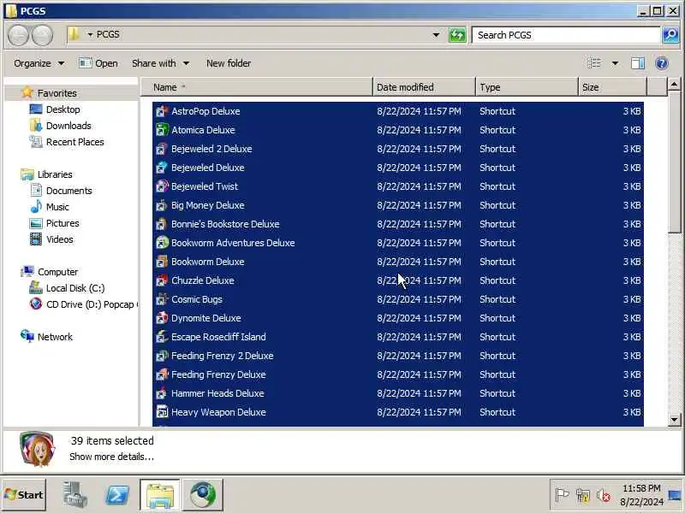Viewport: 685px width, 513px height.
Task: Click the Dynomite Deluxe shortcut icon
Action: 162,318
